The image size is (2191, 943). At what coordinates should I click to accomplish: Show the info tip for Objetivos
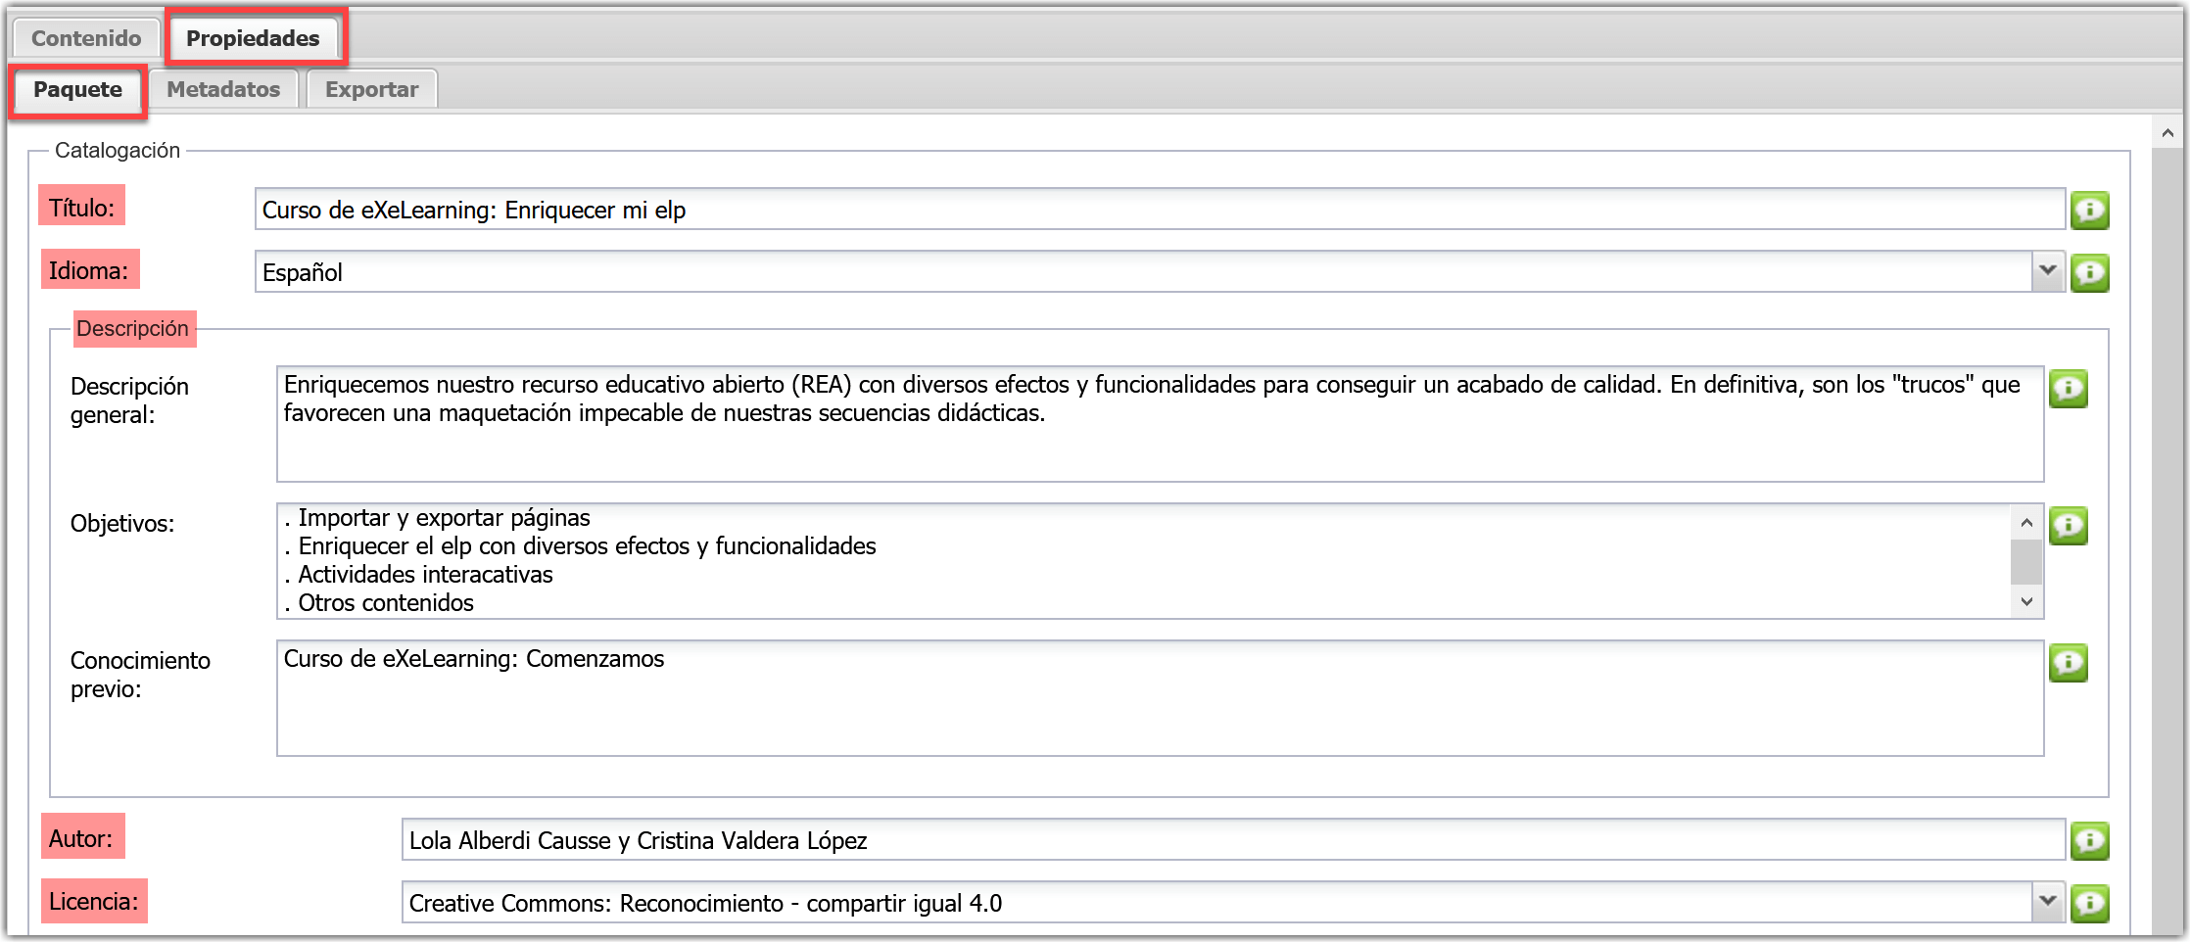[2068, 526]
